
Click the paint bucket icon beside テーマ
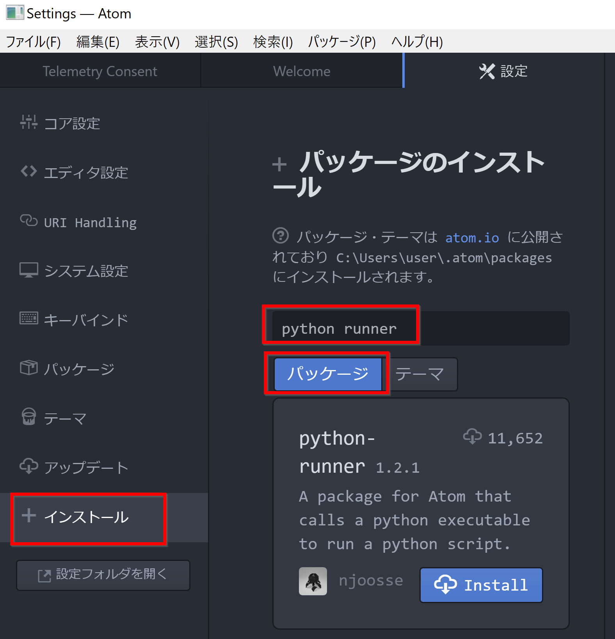[29, 417]
